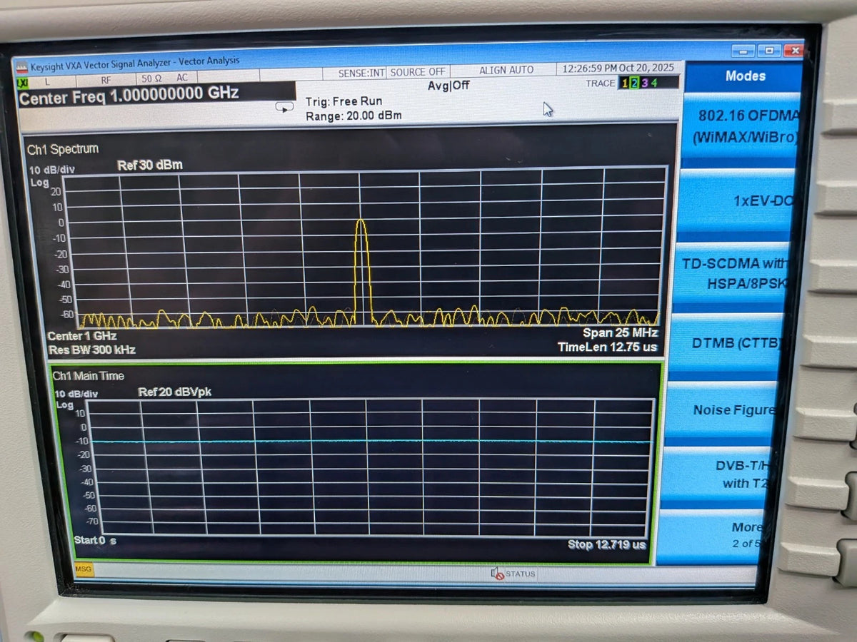Select trace 4 indicator
This screenshot has height=642, width=857.
click(x=653, y=83)
